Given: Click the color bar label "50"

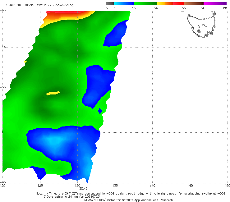Looking at the screenshot, I should [x=184, y=8].
